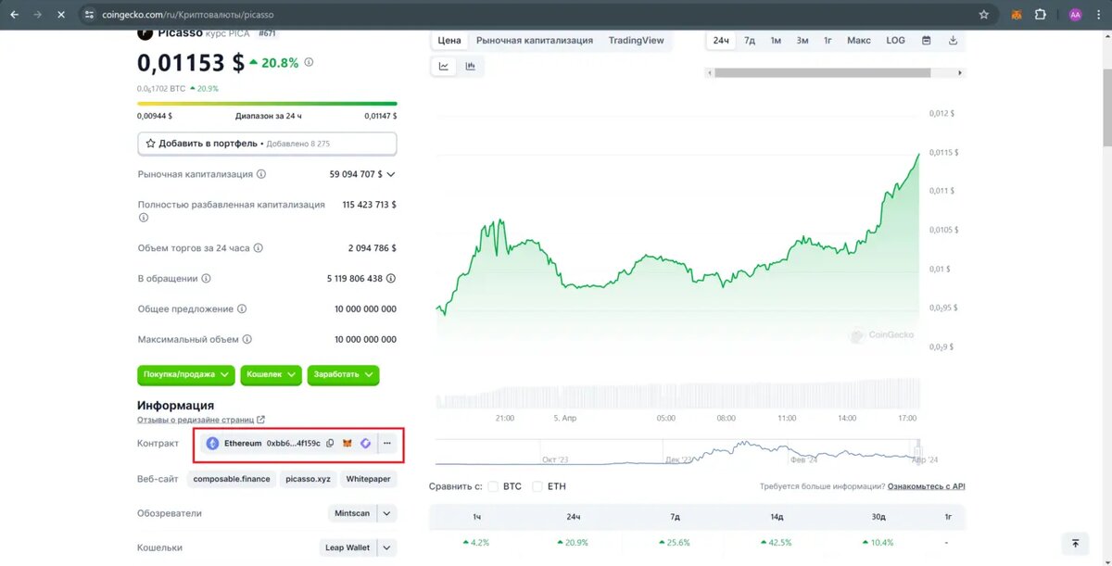
Task: Click the chart range navigator right handle
Action: coord(919,451)
